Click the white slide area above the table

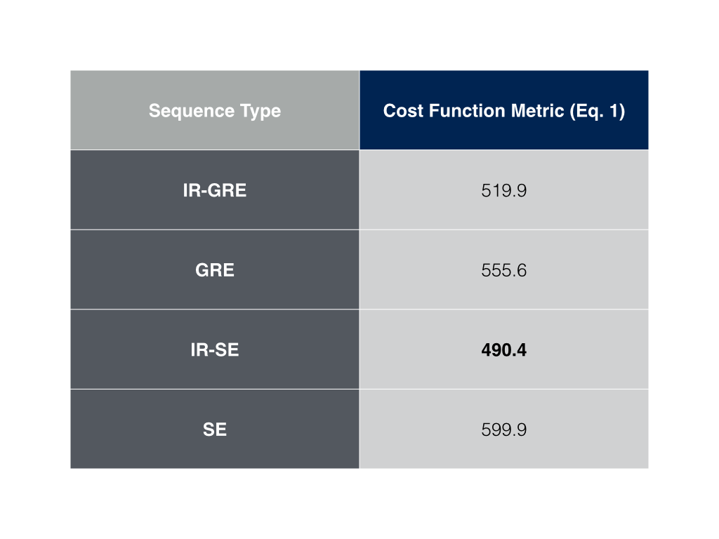(x=359, y=35)
